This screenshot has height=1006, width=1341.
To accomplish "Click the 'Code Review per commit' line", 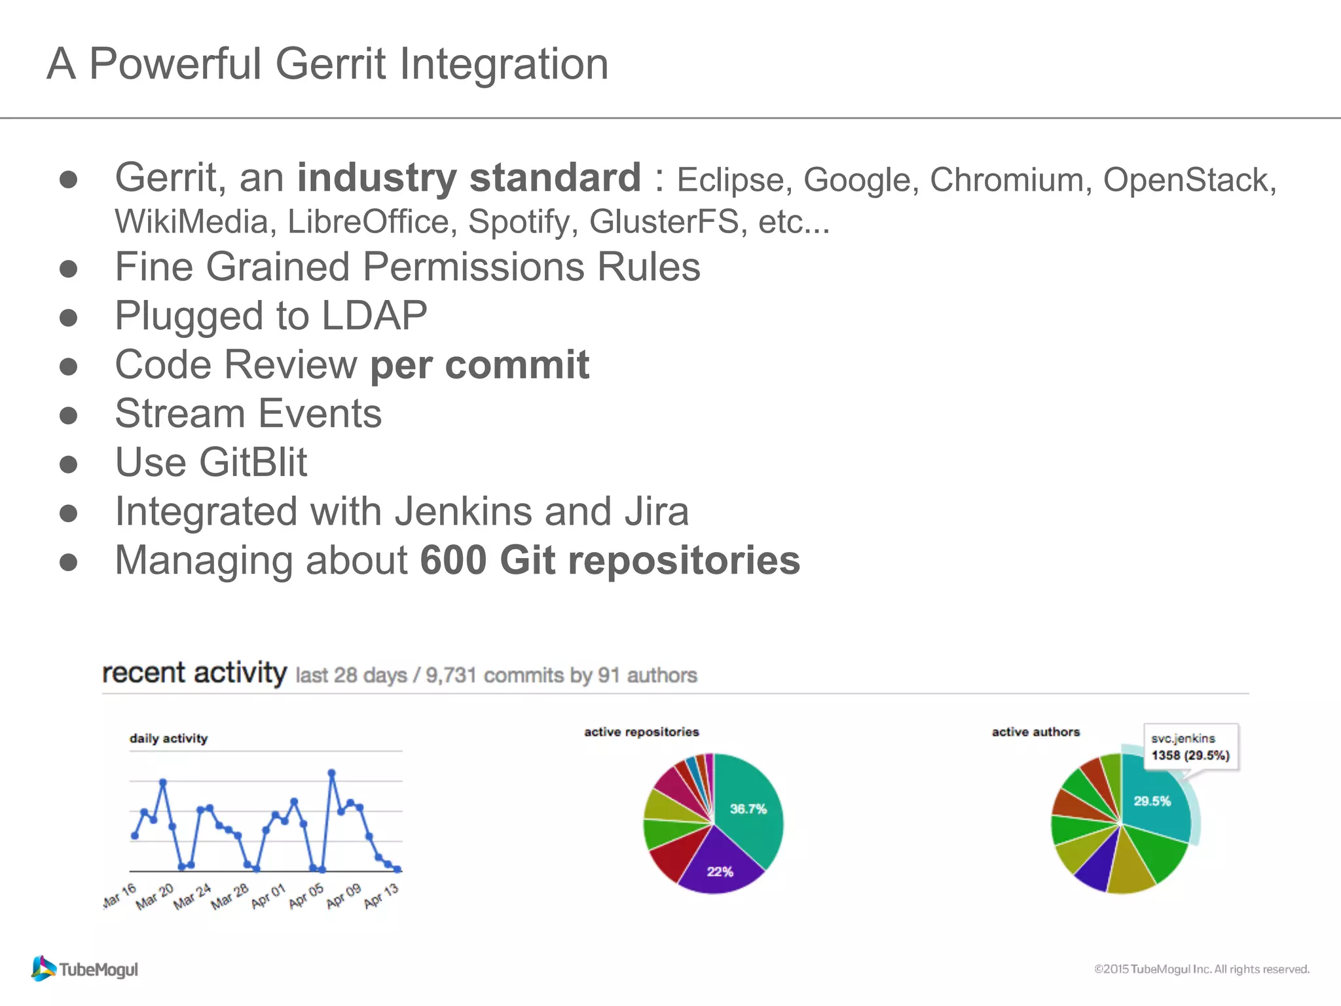I will point(352,365).
